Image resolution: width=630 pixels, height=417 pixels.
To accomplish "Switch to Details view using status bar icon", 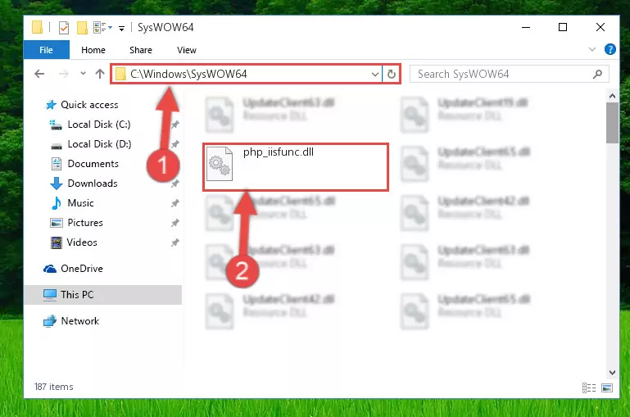I will coord(588,388).
